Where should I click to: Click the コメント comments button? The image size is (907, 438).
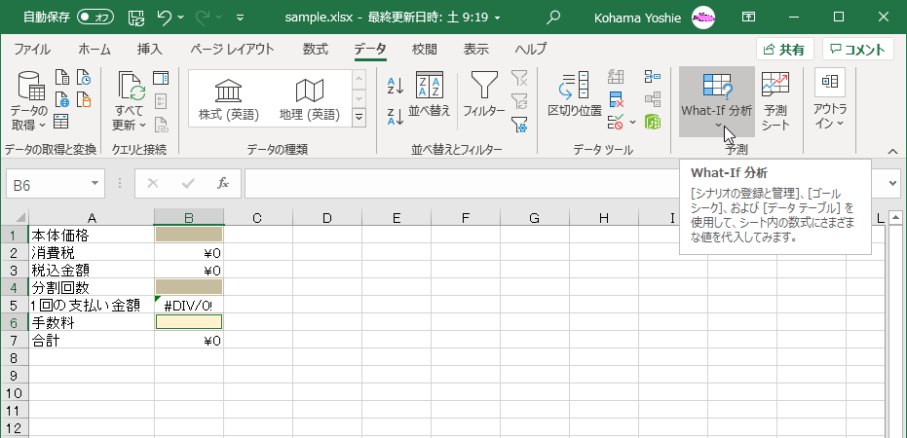pos(858,50)
